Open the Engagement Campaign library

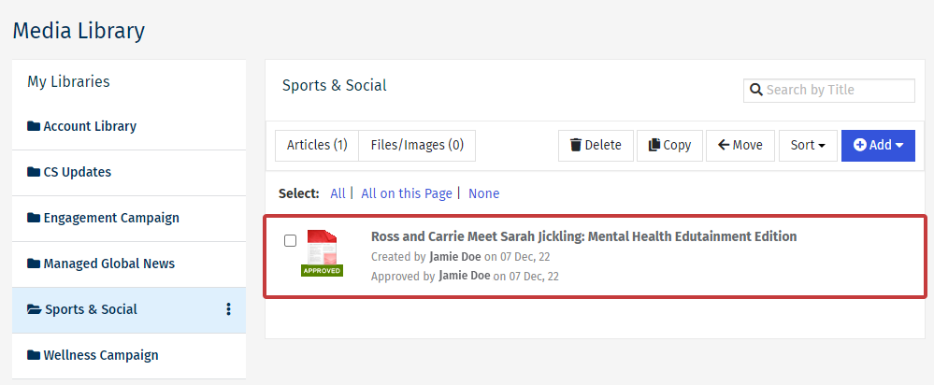(110, 218)
